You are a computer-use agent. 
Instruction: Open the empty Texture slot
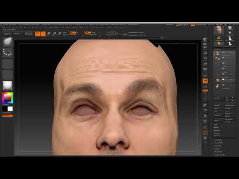click(x=7, y=75)
